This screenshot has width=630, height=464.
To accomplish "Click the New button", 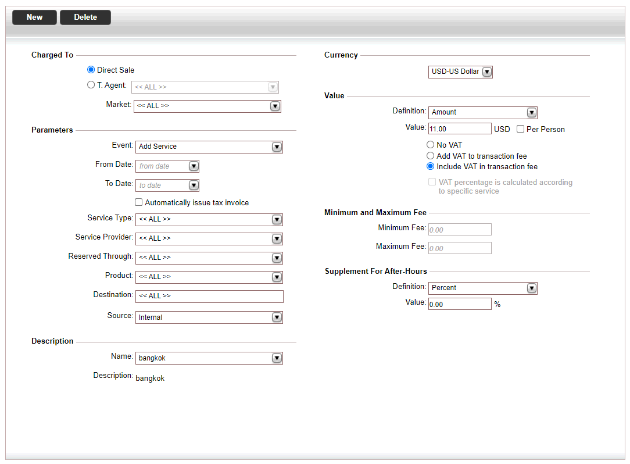I will point(34,17).
